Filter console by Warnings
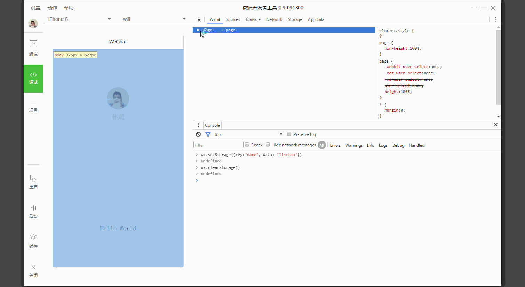 [354, 145]
